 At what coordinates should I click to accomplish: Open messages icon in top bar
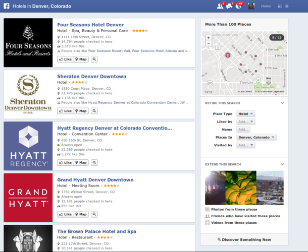coord(229,6)
